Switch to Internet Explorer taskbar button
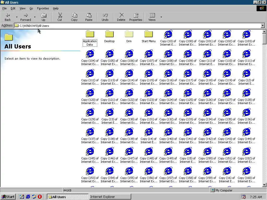Viewport: 267px width, 200px height. pos(110,197)
